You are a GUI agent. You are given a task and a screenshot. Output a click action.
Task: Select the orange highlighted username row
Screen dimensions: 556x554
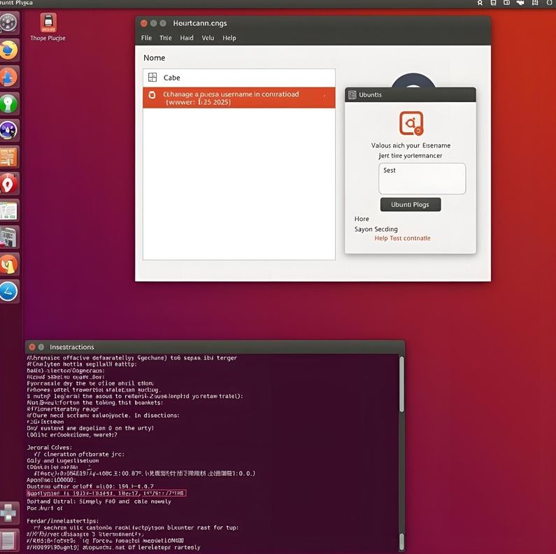tap(239, 98)
